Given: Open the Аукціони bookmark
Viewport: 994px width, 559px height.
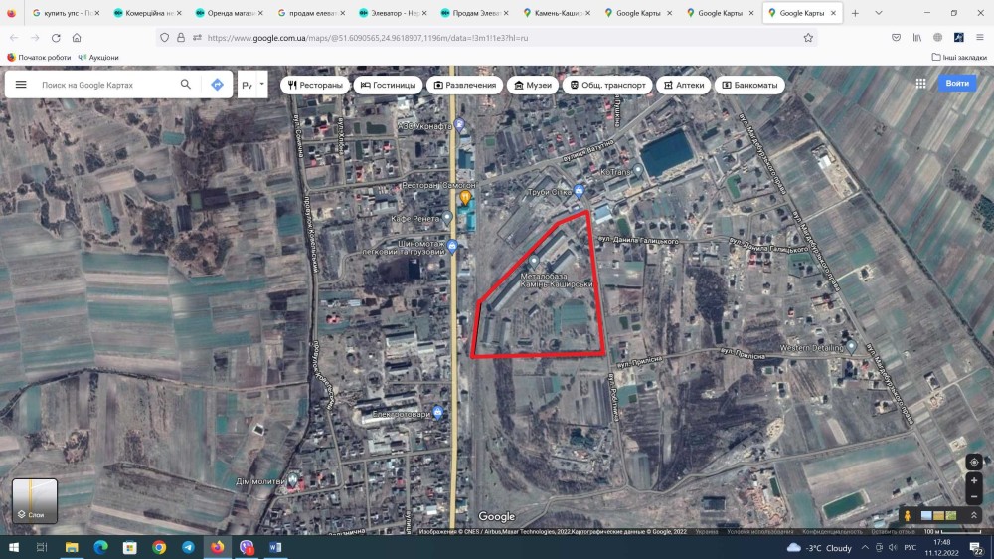Looking at the screenshot, I should 98,57.
